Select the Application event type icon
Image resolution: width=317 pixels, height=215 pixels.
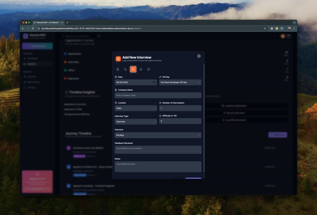click(118, 69)
